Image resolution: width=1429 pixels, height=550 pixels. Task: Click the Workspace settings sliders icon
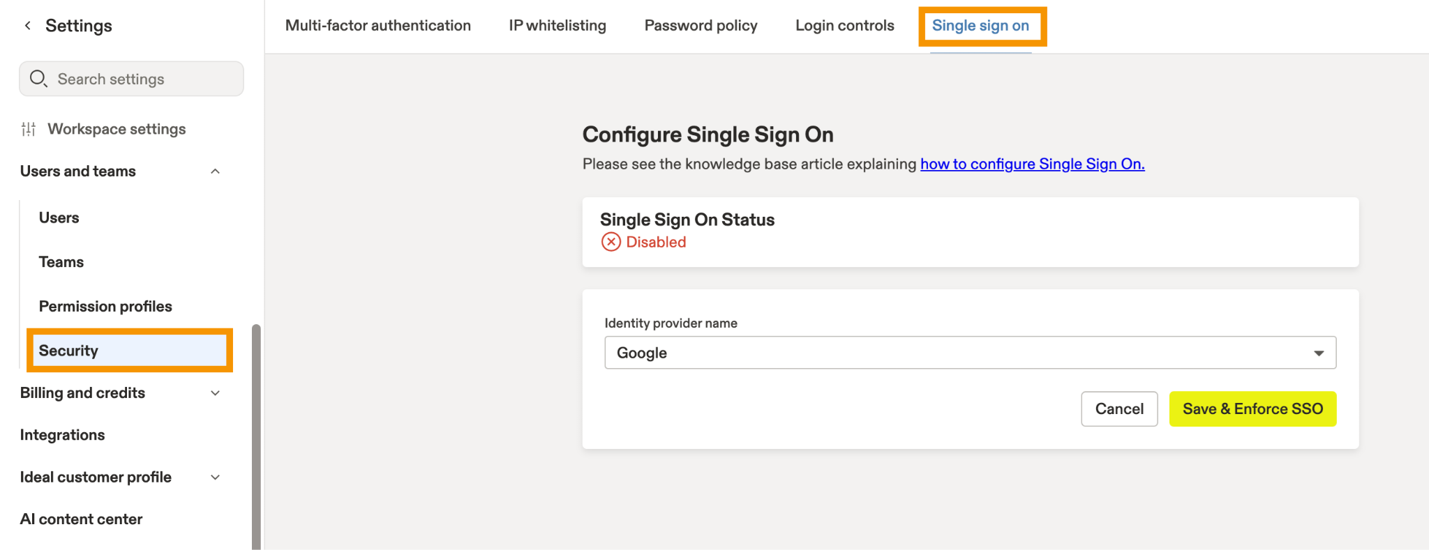(x=29, y=129)
